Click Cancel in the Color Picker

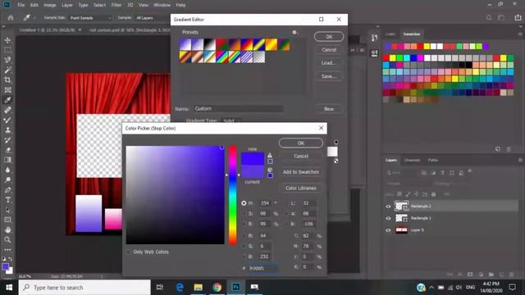pos(301,157)
